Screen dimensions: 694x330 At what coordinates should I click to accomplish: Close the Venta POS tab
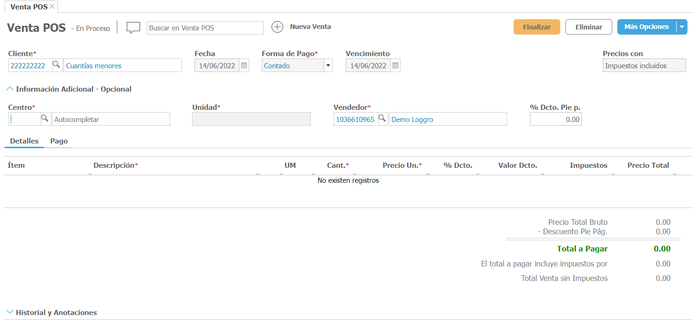point(52,7)
